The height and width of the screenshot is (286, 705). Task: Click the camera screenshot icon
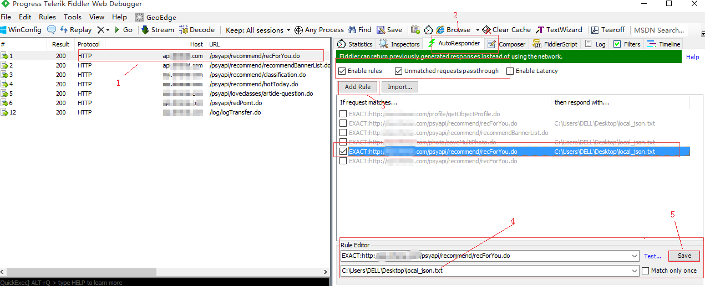coord(415,30)
